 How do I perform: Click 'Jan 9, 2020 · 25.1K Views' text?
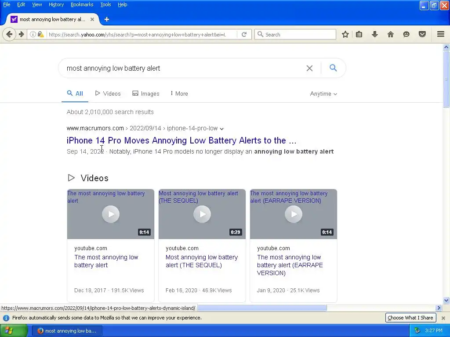tap(288, 290)
